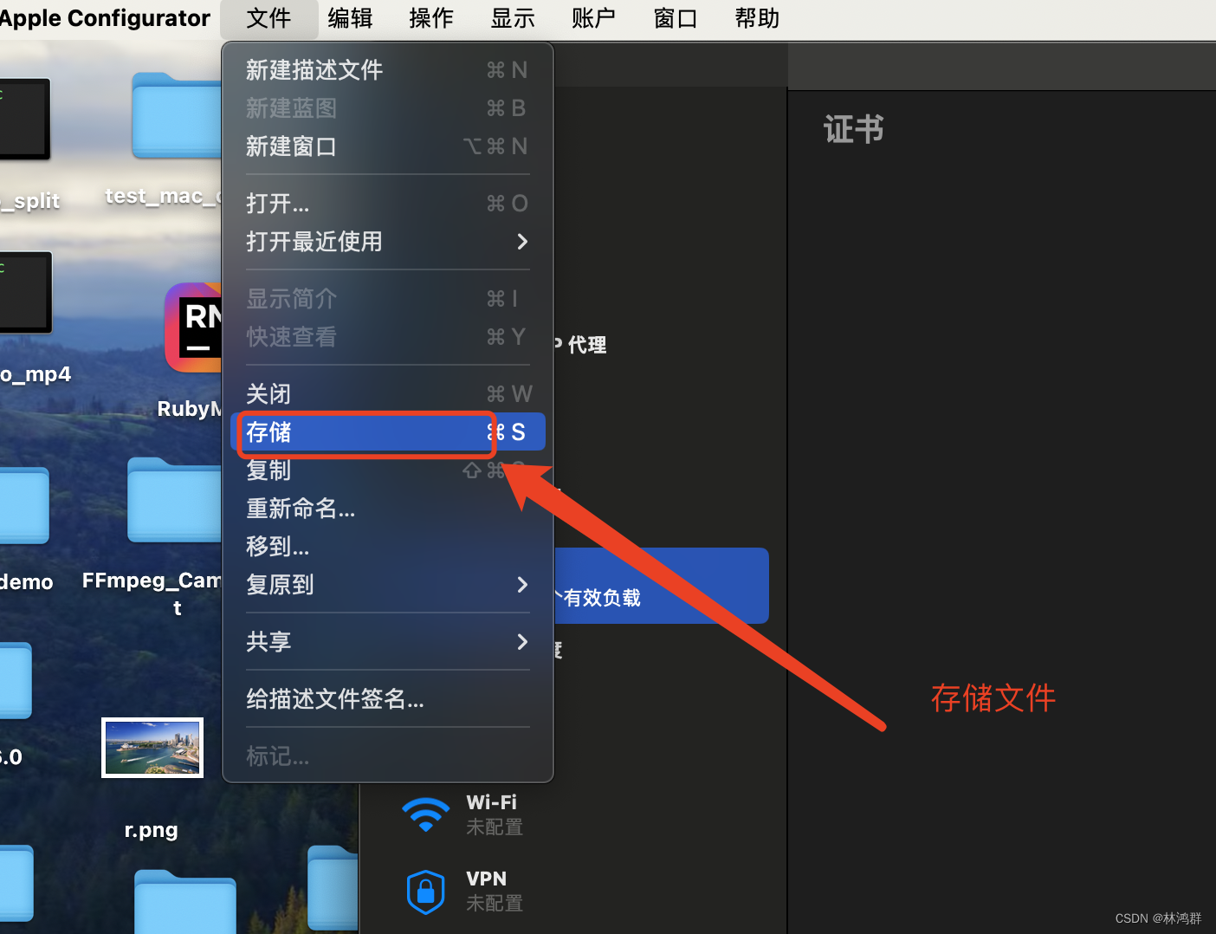Screen dimensions: 1216x934
Task: Select _split terminal file icon on desktop
Action: 25,120
